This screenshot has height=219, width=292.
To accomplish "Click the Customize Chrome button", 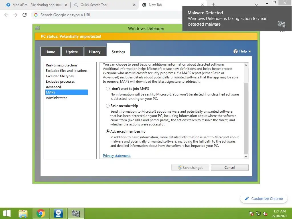I will (x=264, y=199).
